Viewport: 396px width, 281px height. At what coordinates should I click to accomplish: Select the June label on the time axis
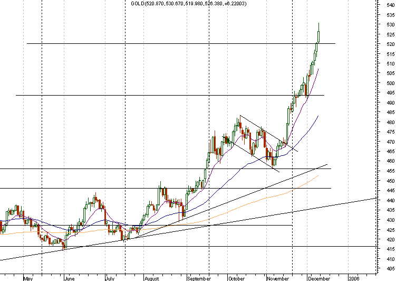(70, 278)
